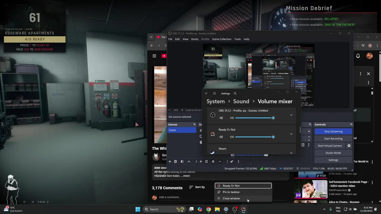Adjust OBS Audio Mixer volume fader
381x214 pixels.
click(252, 155)
